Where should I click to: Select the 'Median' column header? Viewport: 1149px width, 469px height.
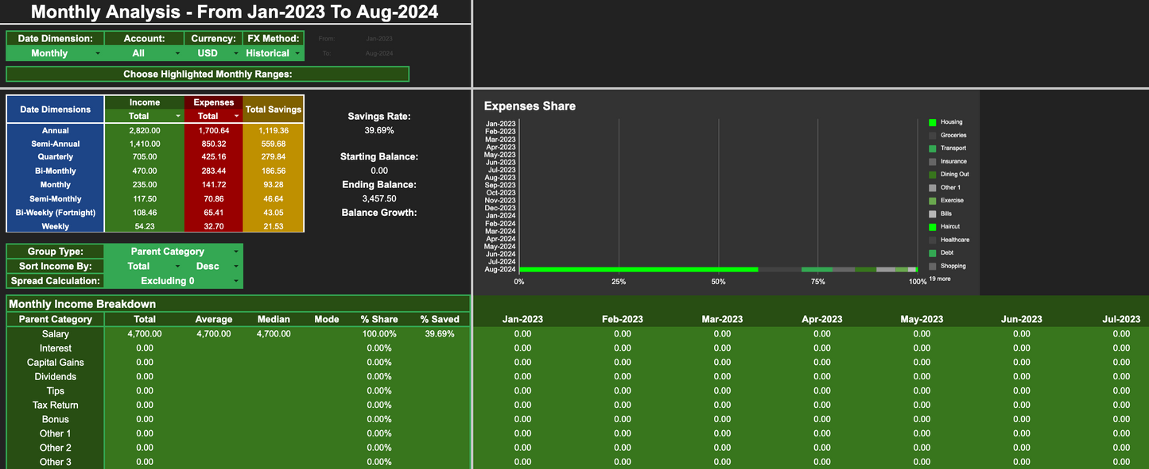[x=274, y=319]
